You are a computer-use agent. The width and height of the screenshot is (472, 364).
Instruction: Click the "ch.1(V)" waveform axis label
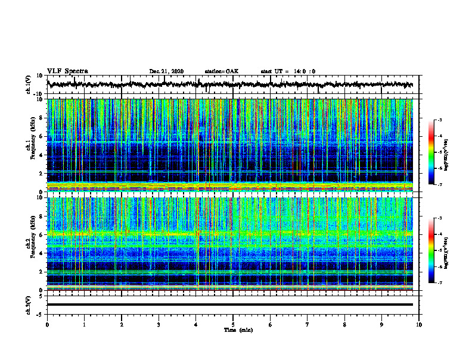tap(29, 84)
